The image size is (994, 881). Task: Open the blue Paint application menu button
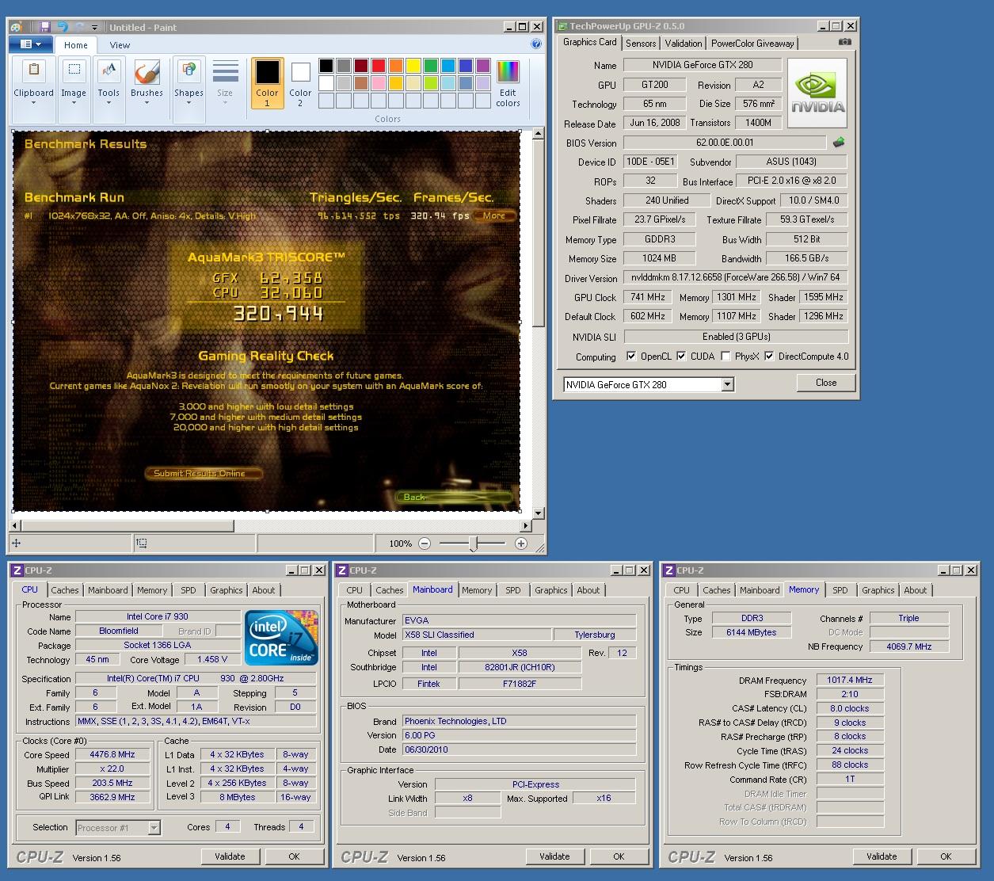[31, 44]
